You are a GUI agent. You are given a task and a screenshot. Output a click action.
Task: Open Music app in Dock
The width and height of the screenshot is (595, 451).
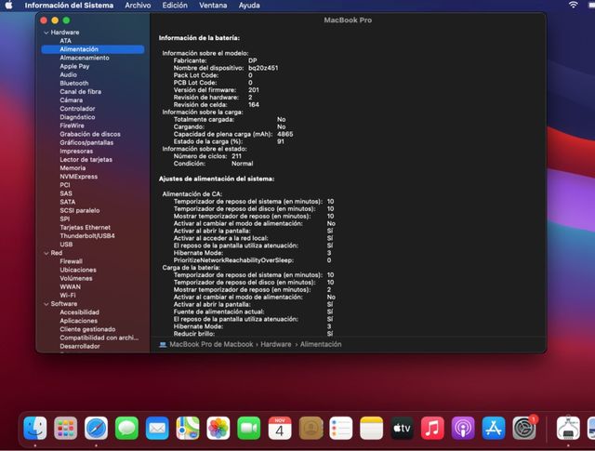coord(432,428)
